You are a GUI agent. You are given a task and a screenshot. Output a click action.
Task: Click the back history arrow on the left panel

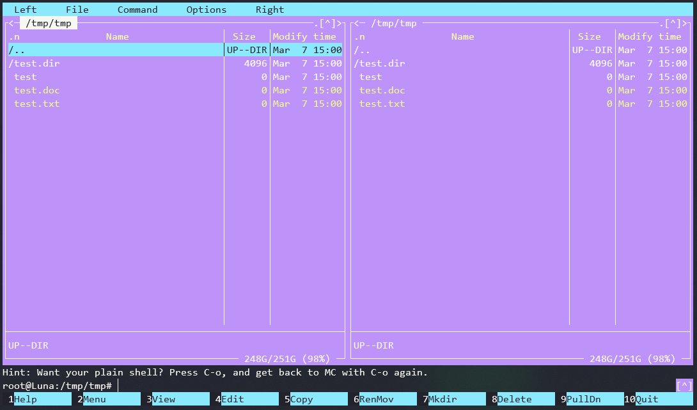pos(11,23)
